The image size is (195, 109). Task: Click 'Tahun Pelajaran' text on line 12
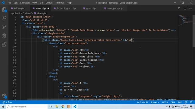pos(90,53)
